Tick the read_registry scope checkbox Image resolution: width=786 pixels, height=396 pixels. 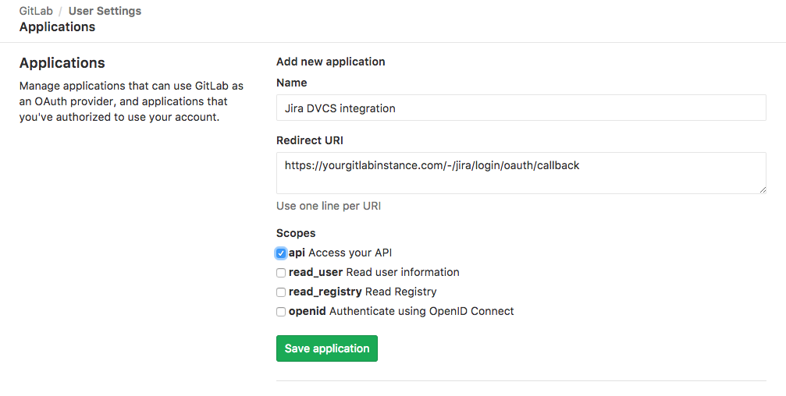[x=281, y=292]
